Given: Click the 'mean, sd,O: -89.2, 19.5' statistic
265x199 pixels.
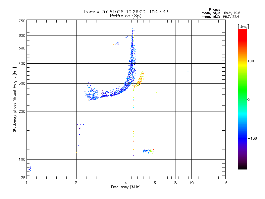Looking at the screenshot, I should 221,13.
